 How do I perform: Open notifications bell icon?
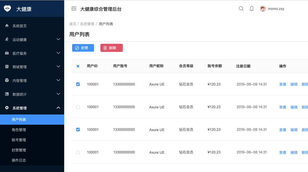(x=252, y=9)
